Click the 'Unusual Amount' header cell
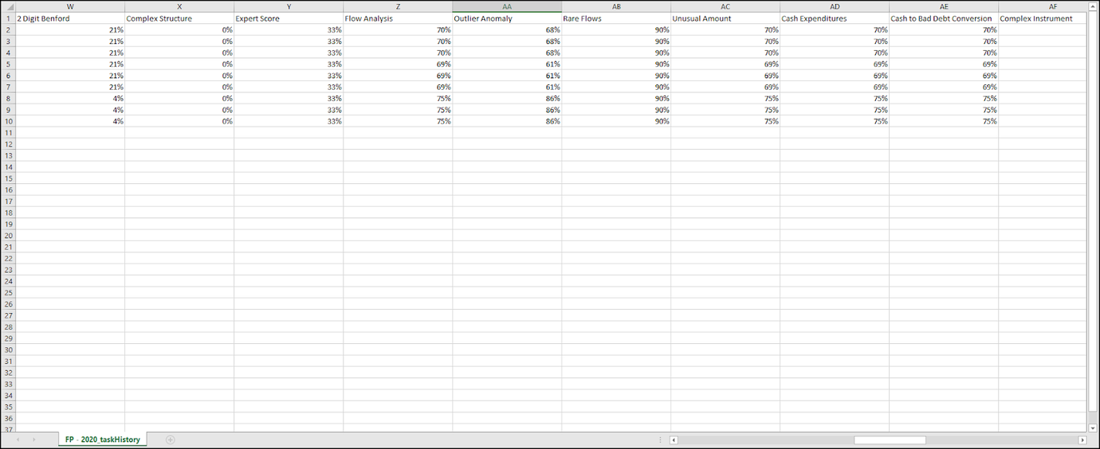 [725, 18]
